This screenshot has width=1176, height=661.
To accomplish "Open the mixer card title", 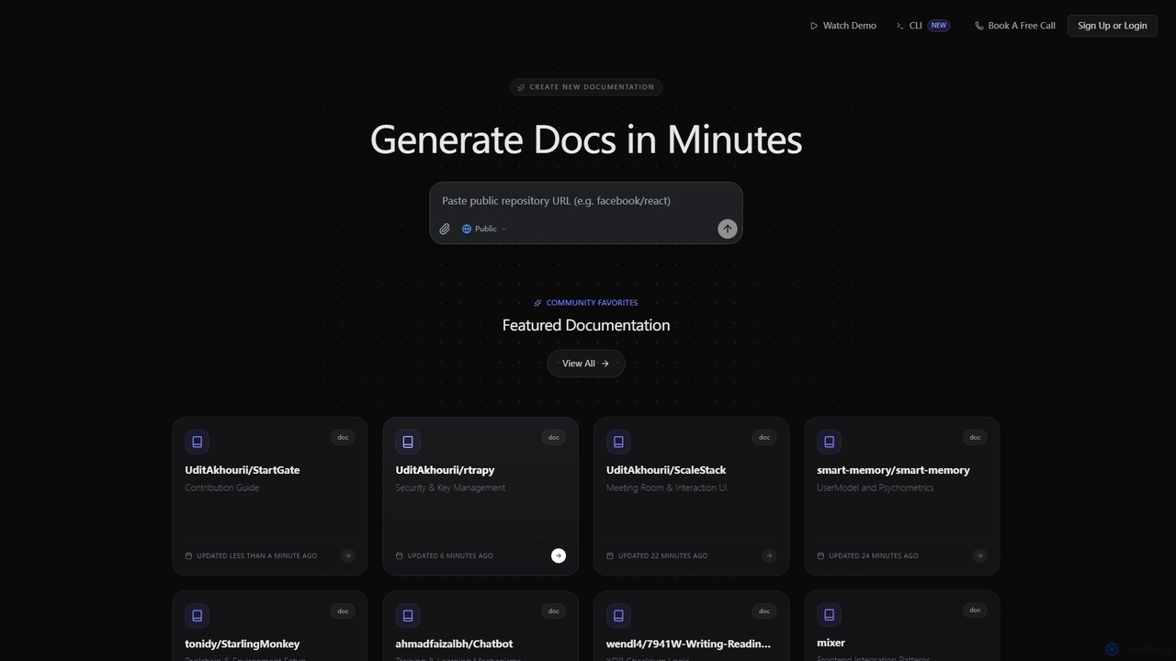I will pos(831,643).
